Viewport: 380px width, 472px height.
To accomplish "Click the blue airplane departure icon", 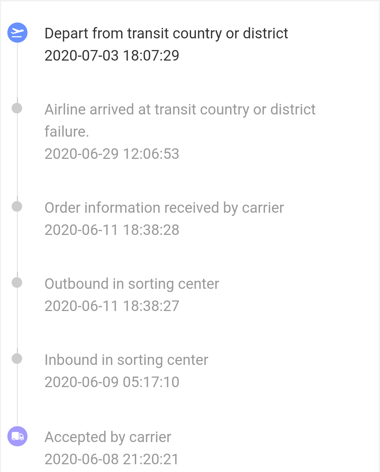I will (17, 33).
